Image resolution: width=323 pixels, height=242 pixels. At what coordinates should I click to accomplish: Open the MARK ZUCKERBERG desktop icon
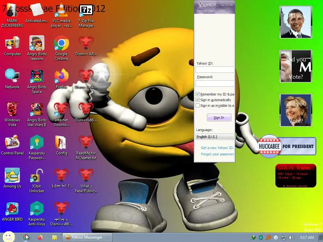pyautogui.click(x=12, y=15)
